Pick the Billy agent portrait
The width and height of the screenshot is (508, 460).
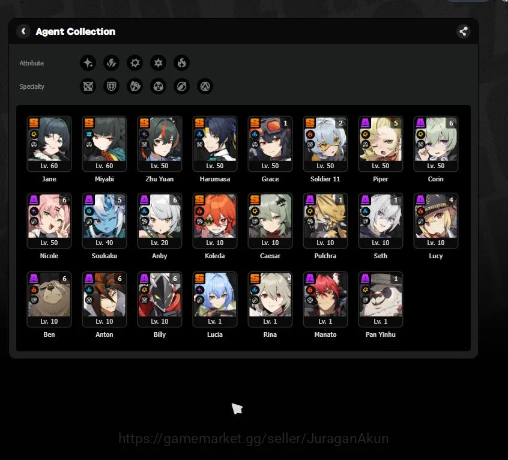159,300
